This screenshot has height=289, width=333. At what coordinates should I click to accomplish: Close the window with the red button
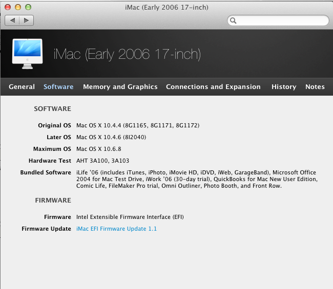[8, 7]
